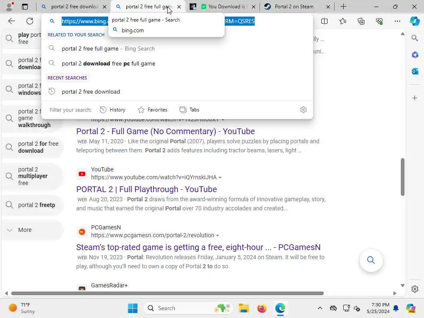This screenshot has height=318, width=424.
Task: Click the horizontal page scrollbar thumb
Action: 167,294
